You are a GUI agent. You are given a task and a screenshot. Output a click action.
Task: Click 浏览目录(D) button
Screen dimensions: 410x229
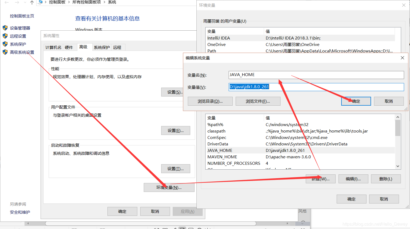[210, 101]
